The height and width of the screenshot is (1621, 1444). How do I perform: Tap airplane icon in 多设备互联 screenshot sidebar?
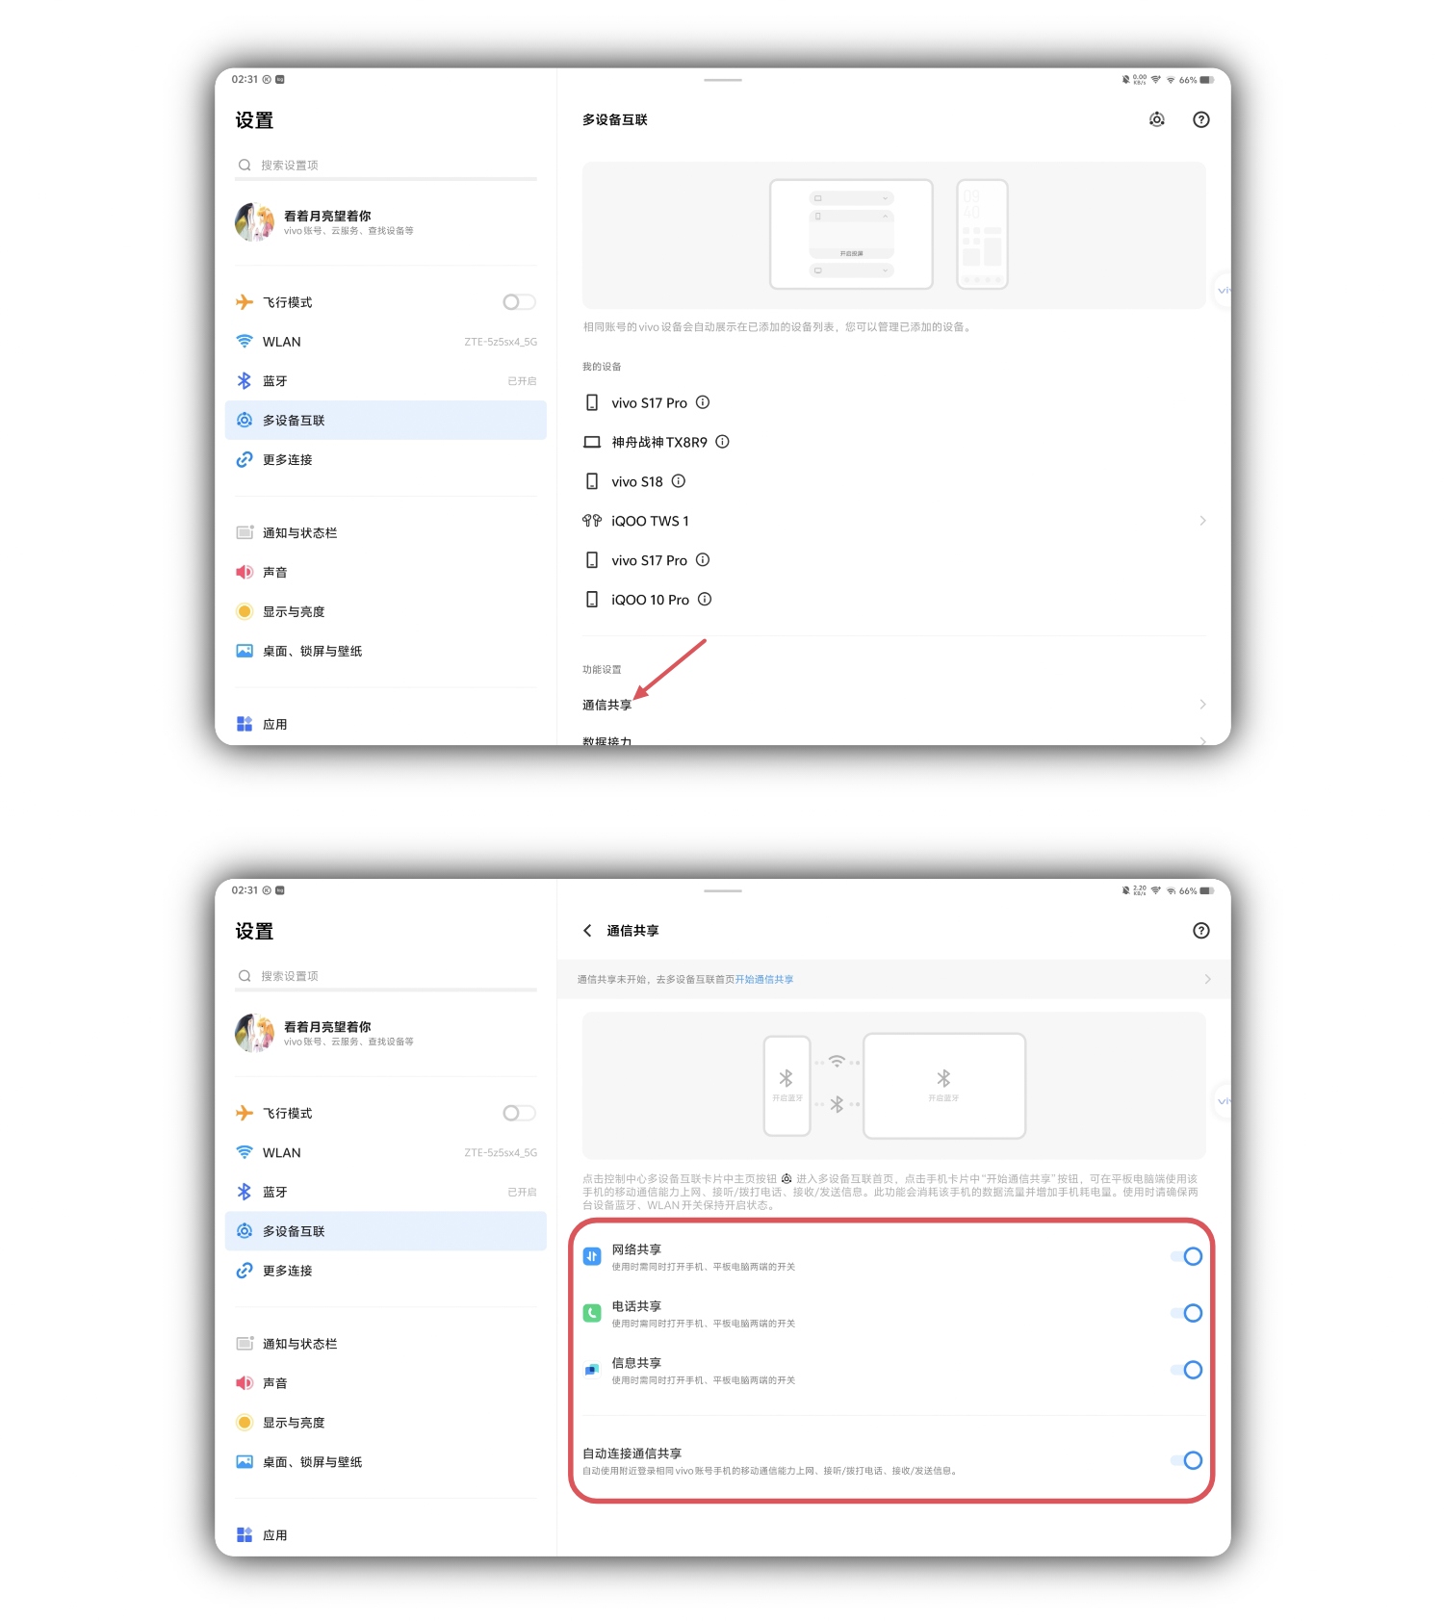(245, 302)
